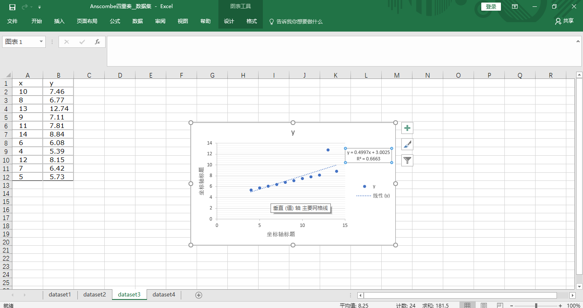Screen dimensions: 583x308
Task: Open the 帮助 ribbon tab
Action: click(x=206, y=21)
